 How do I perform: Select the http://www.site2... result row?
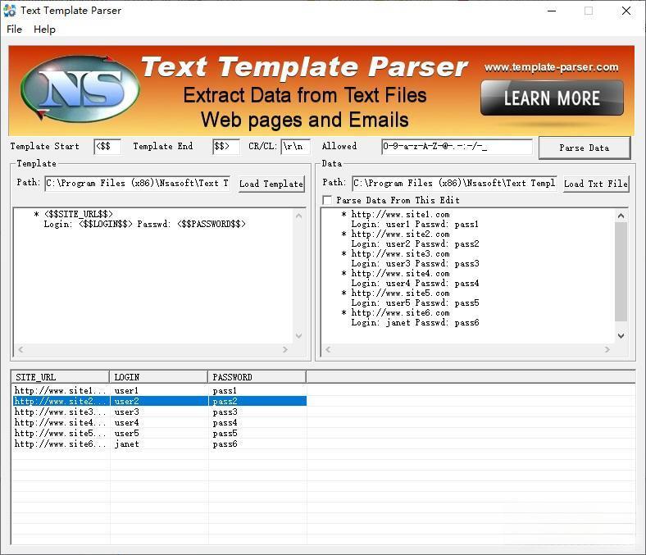pos(159,402)
